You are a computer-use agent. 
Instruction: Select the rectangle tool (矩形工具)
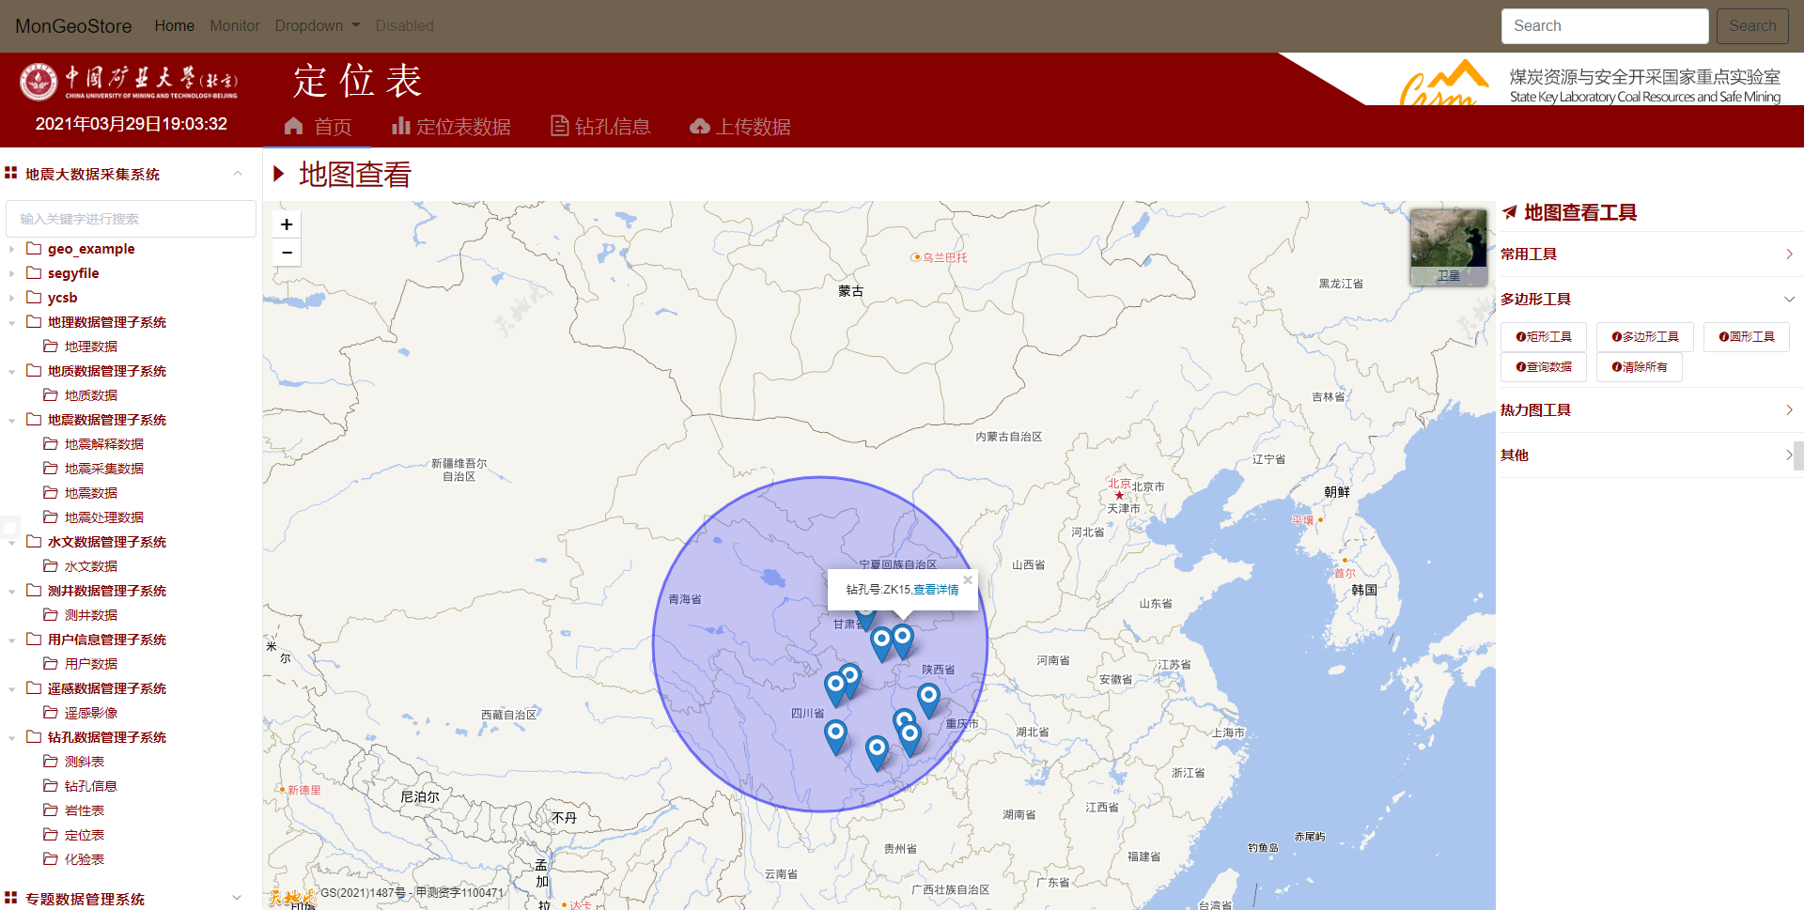tap(1544, 337)
